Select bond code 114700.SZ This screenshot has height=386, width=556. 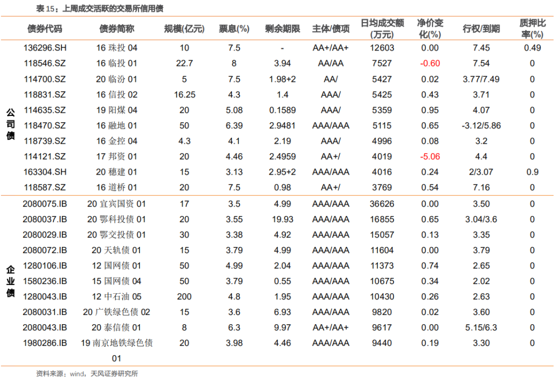pos(45,79)
